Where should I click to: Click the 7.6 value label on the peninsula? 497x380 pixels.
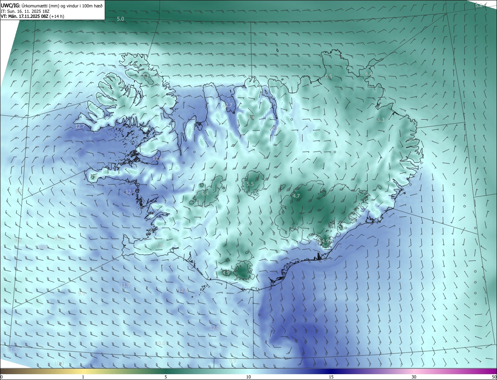pyautogui.click(x=159, y=246)
